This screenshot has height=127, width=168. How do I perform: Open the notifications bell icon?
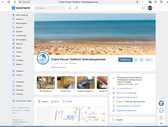pos(70,8)
